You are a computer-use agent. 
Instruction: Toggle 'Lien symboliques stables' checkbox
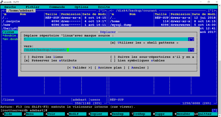coord(113,60)
